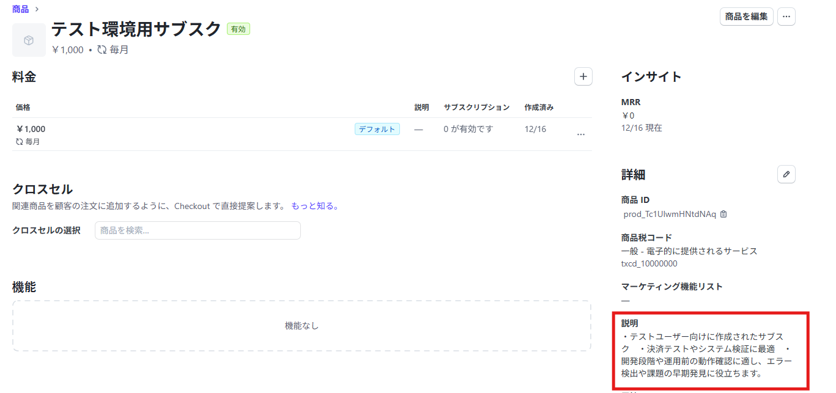Click the デフォルト badge on the price row
This screenshot has height=393, width=836.
click(377, 129)
